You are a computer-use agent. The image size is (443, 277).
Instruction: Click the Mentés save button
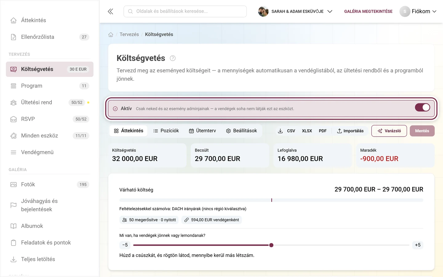click(x=422, y=131)
